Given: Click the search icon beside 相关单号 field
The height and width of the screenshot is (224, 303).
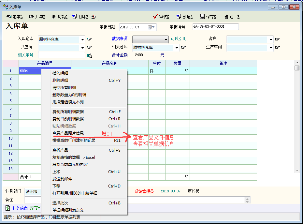Looking at the screenshot, I should click(x=90, y=55).
